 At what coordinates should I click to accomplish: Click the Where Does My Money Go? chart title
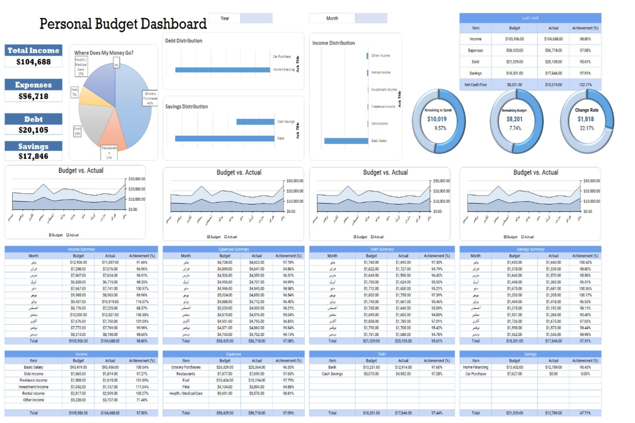tap(104, 53)
